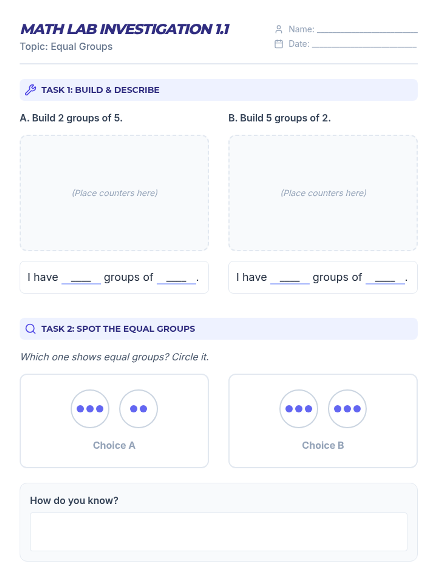Screen dimensions: 437x582
Task: Click the person icon beside Name
Action: click(279, 29)
